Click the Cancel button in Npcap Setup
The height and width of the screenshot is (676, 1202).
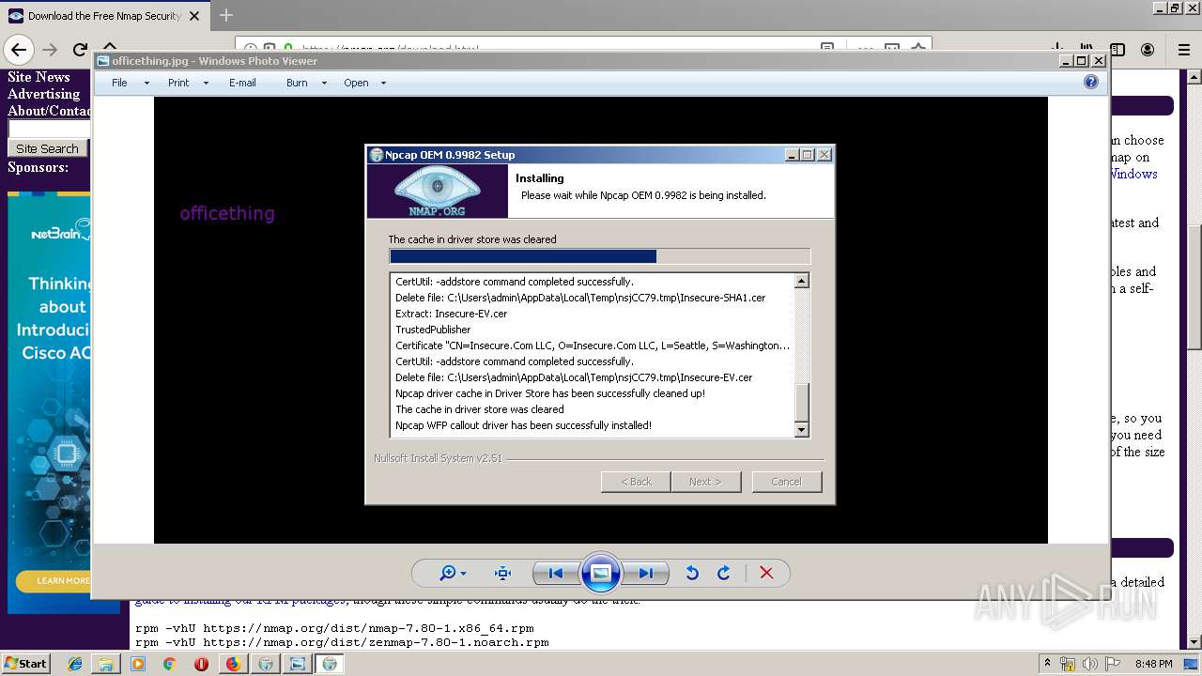tap(786, 482)
